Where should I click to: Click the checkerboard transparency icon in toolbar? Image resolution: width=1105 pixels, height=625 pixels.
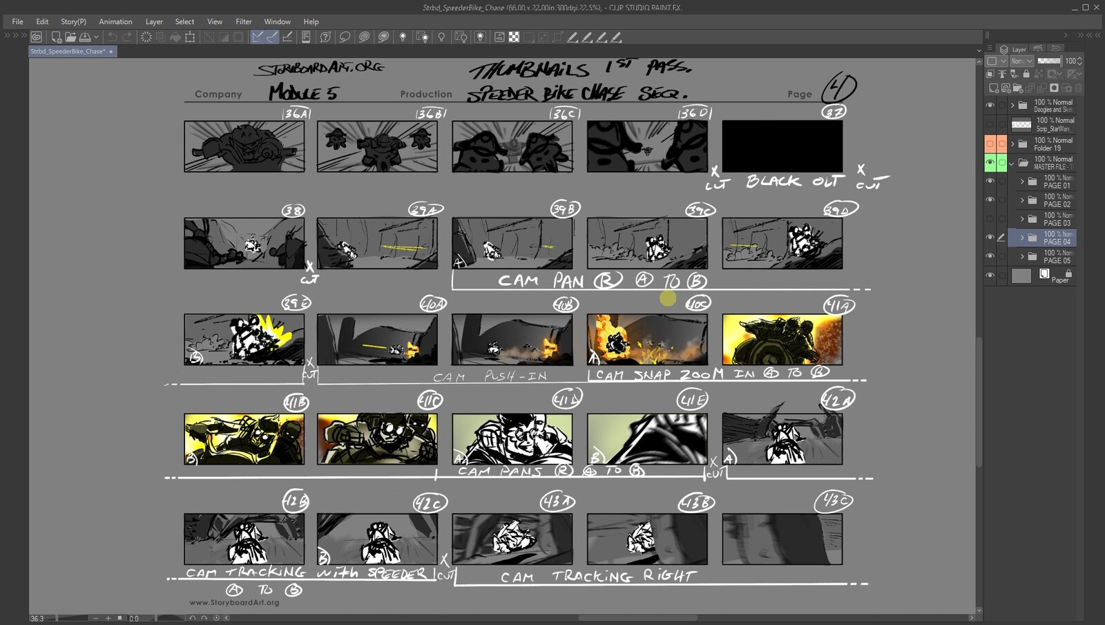[514, 37]
